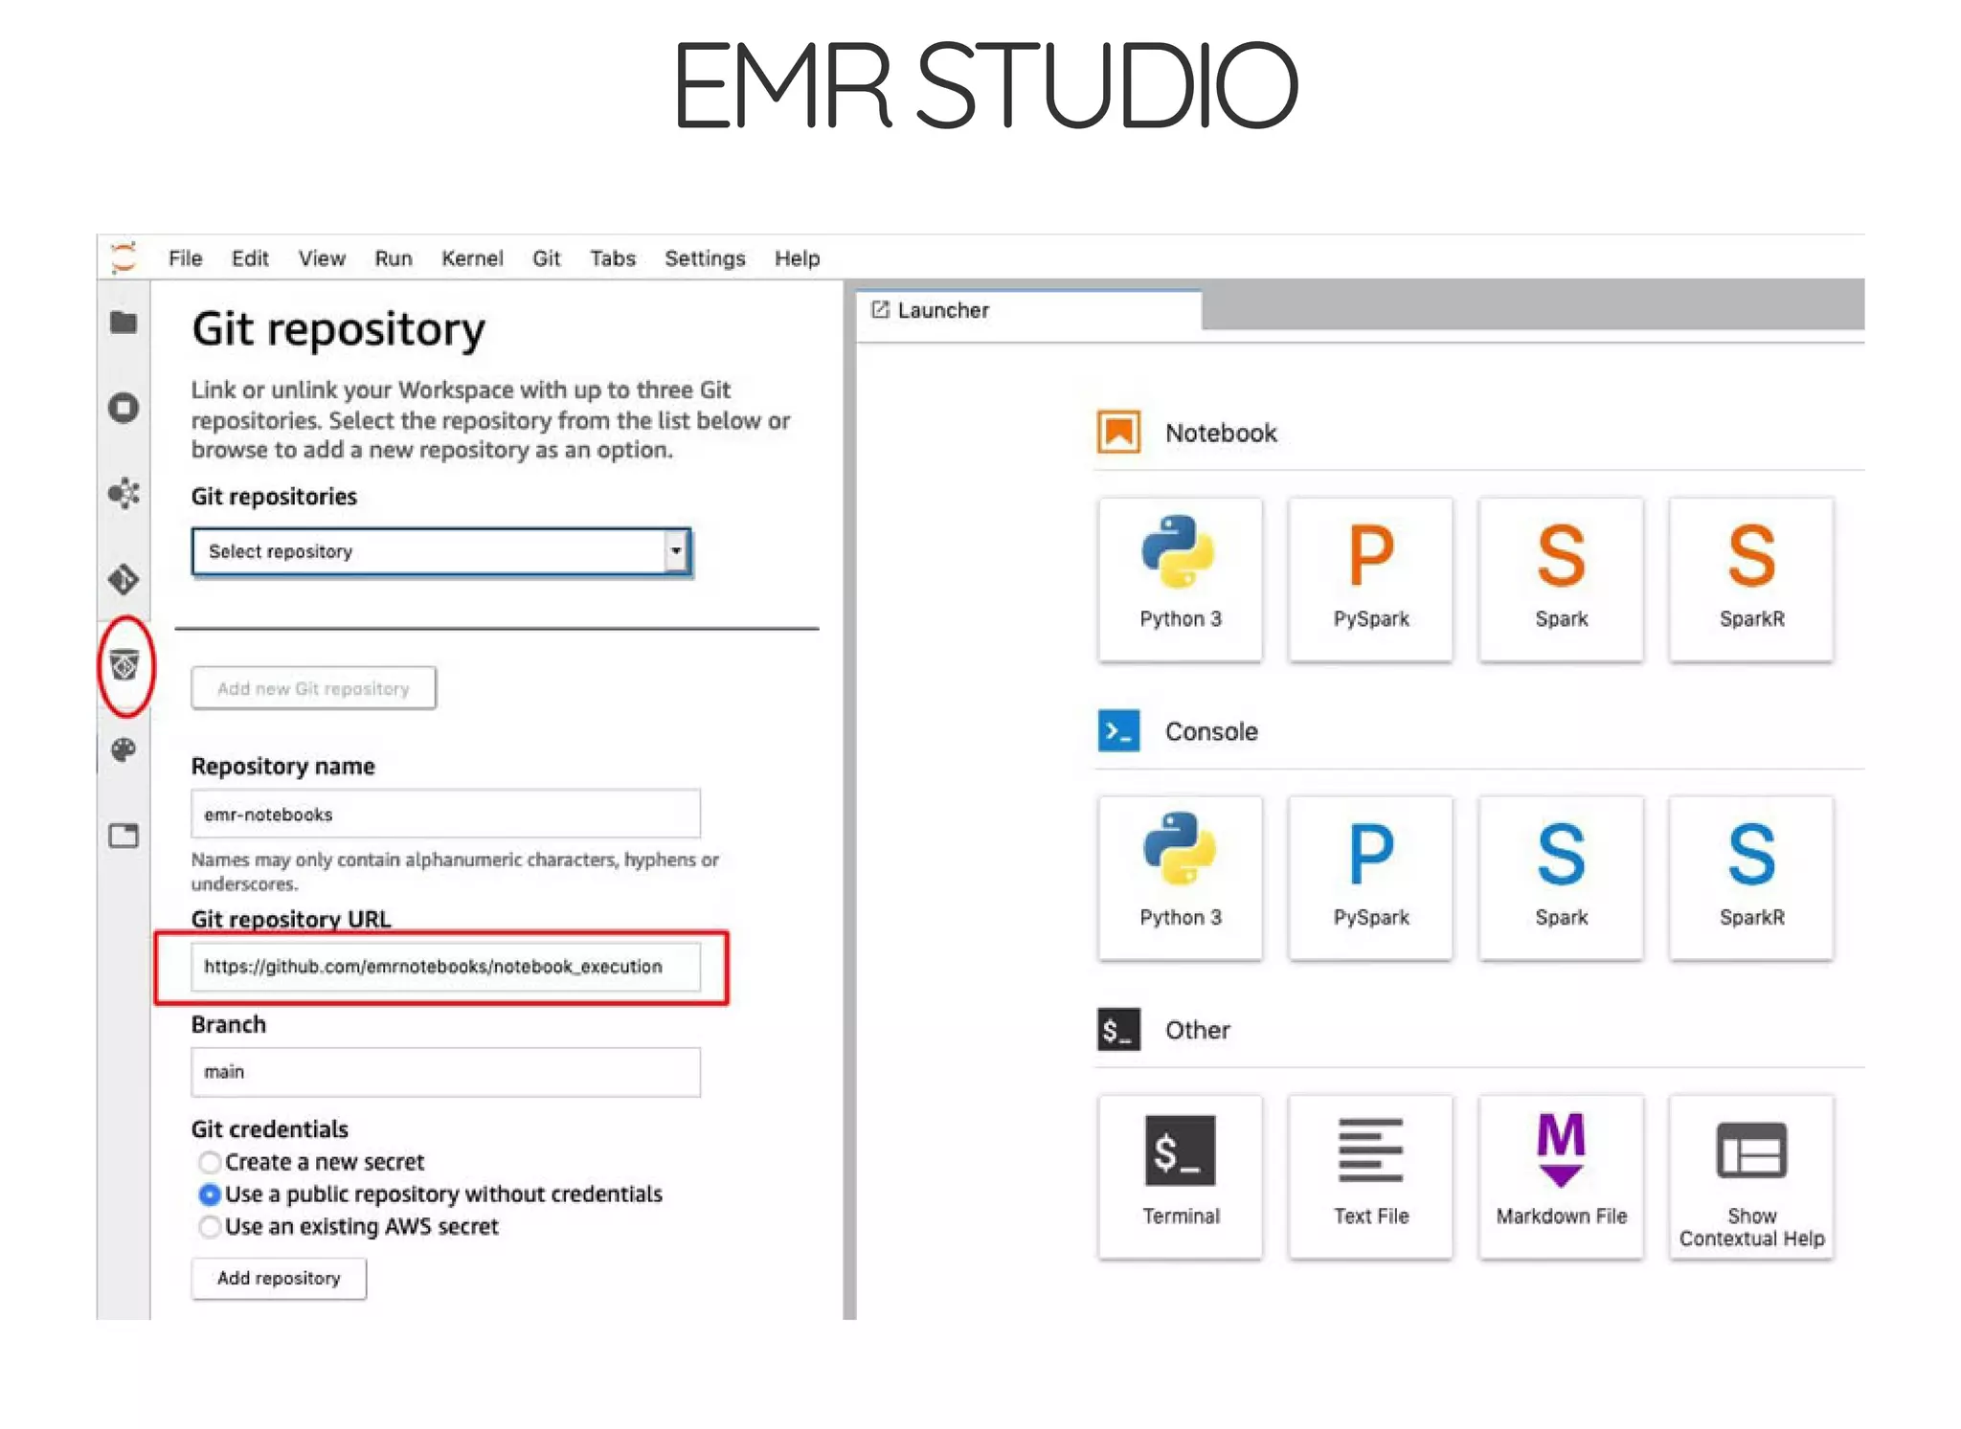Select Use an existing AWS secret
The width and height of the screenshot is (1961, 1429).
(x=210, y=1227)
